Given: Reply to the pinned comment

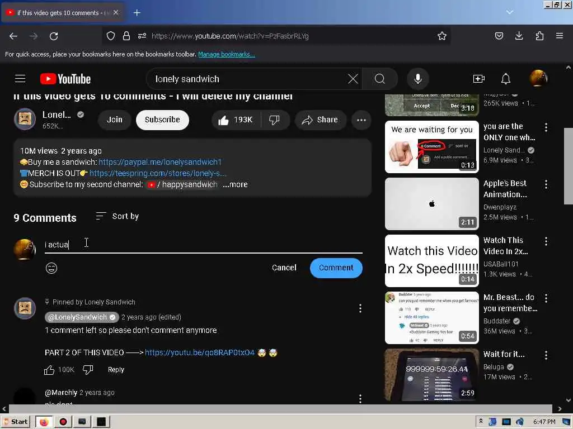Looking at the screenshot, I should tap(116, 370).
